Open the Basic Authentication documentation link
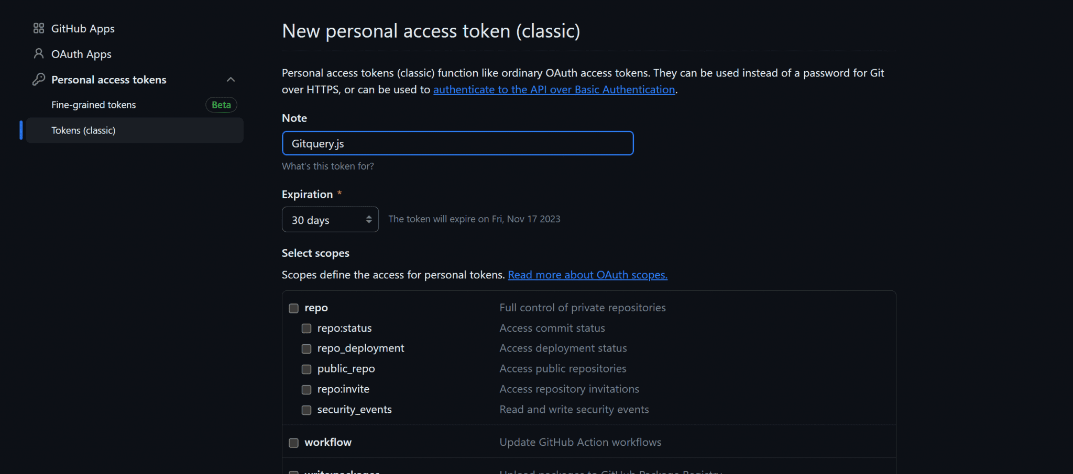 coord(554,89)
